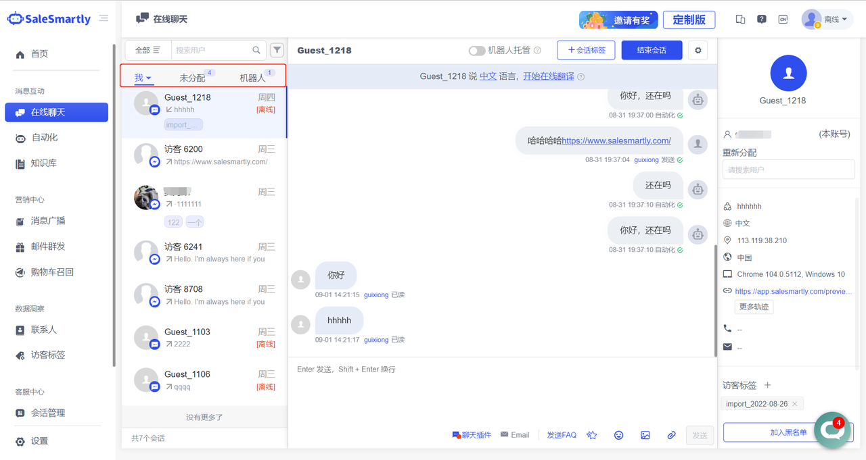Switch to the 未分配 tab
This screenshot has width=866, height=460.
tap(192, 78)
